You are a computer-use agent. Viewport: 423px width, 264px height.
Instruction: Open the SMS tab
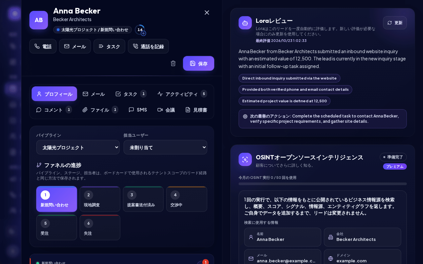(138, 110)
